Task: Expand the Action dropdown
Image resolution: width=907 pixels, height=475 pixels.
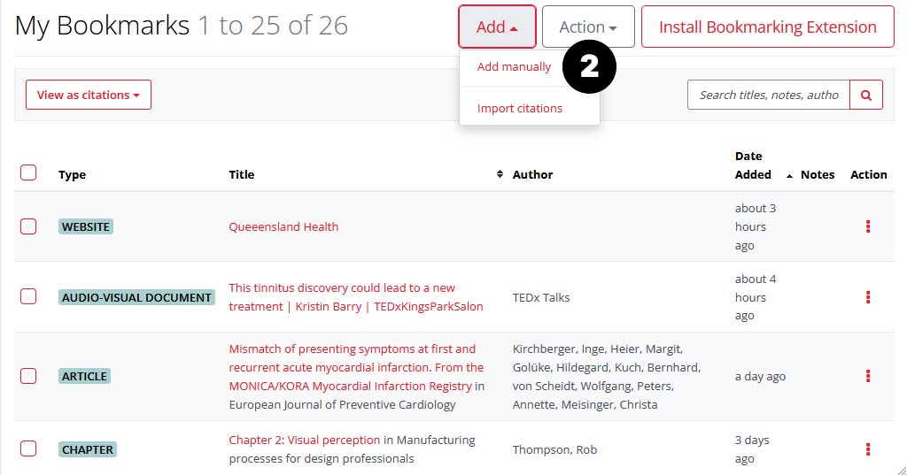Action: pyautogui.click(x=588, y=27)
